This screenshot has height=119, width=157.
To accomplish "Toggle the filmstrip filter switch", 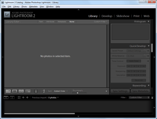I will tap(152, 98).
